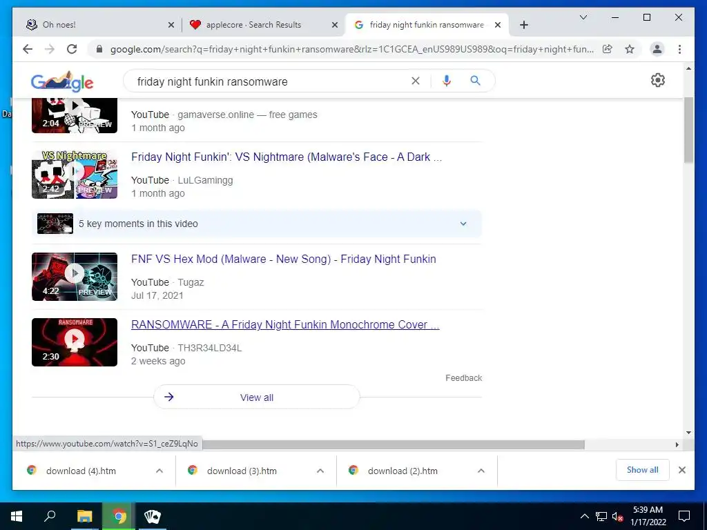
Task: Reload the current Google page
Action: pyautogui.click(x=72, y=49)
